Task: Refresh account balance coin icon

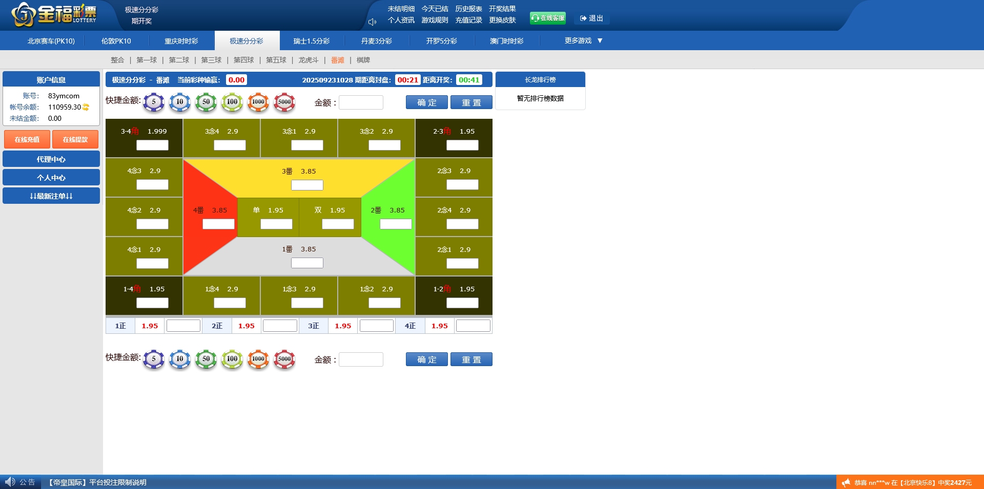Action: (x=86, y=108)
